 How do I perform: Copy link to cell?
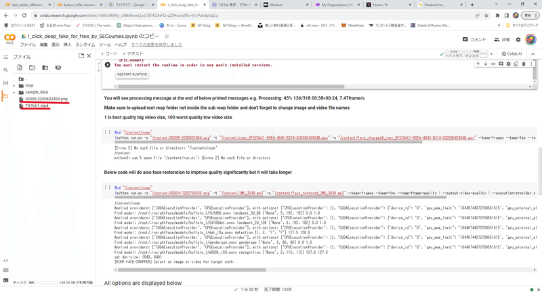pyautogui.click(x=493, y=64)
